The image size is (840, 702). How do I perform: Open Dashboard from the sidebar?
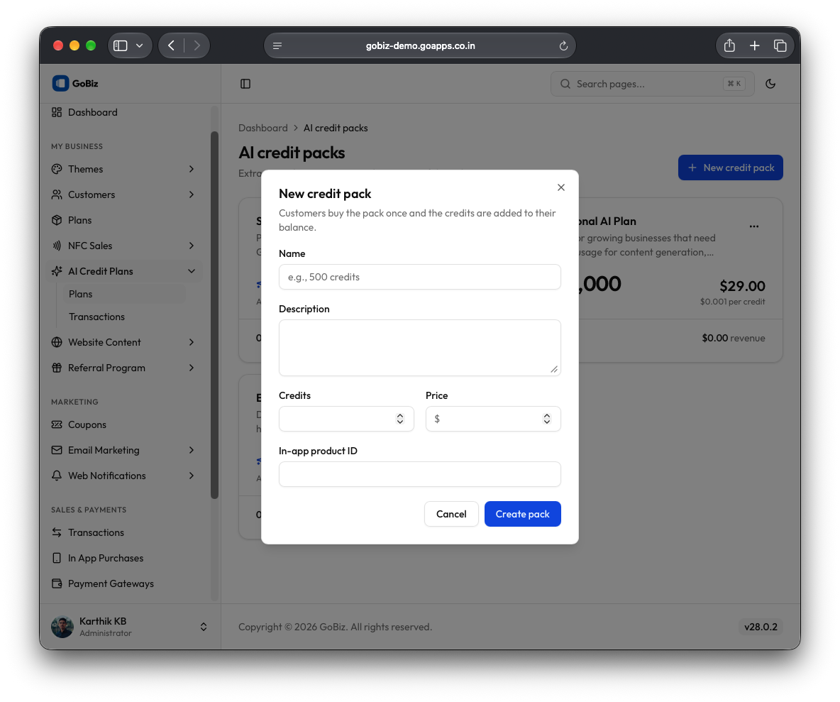92,112
